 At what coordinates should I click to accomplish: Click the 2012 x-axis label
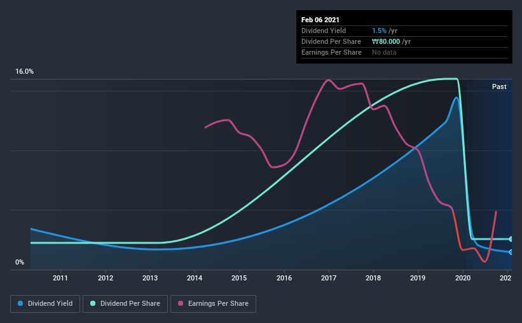pyautogui.click(x=106, y=278)
